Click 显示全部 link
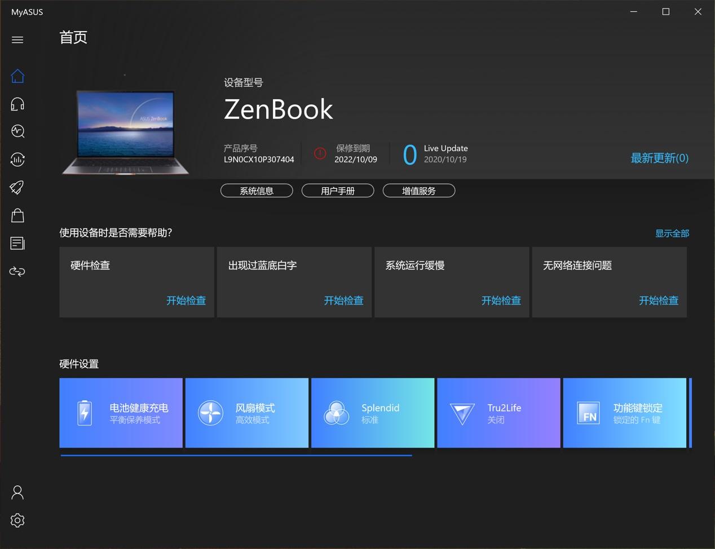This screenshot has width=715, height=549. tap(672, 233)
